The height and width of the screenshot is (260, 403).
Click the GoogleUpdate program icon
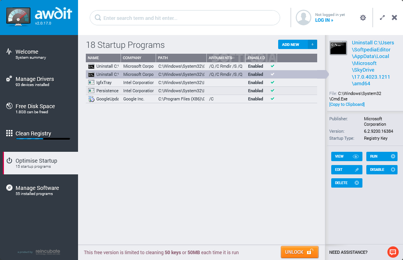tap(91, 99)
